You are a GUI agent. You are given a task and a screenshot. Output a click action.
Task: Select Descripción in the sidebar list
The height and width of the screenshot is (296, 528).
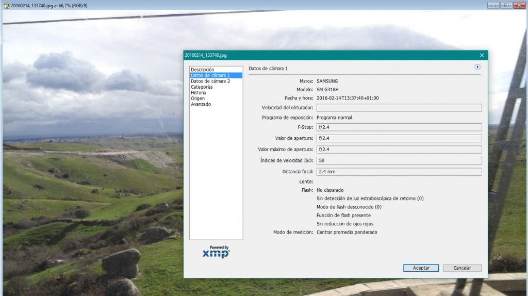[202, 70]
